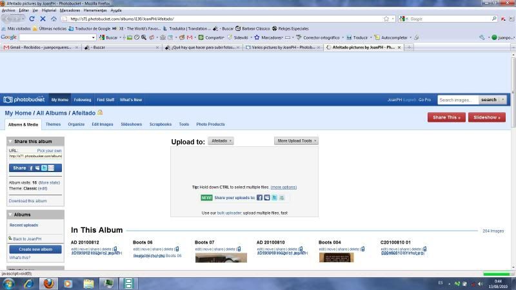Go to the browser home page icon
The height and width of the screenshot is (290, 516).
coord(54,19)
